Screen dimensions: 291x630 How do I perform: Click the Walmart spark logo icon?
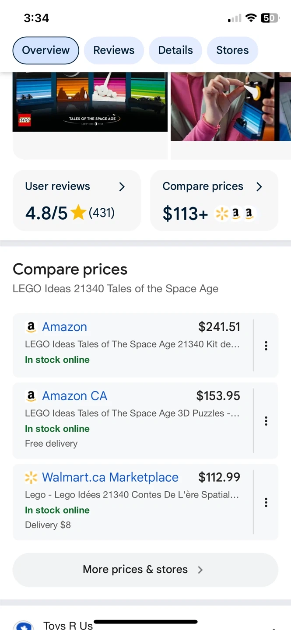point(31,478)
